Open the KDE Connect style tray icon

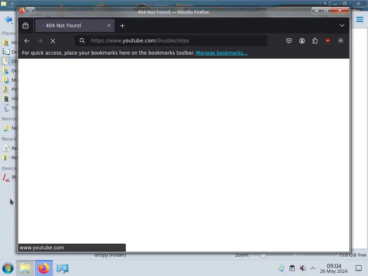(x=281, y=268)
